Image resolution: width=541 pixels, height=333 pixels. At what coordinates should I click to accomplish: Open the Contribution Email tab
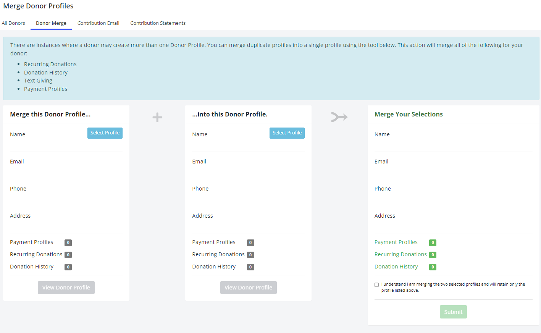pyautogui.click(x=98, y=23)
